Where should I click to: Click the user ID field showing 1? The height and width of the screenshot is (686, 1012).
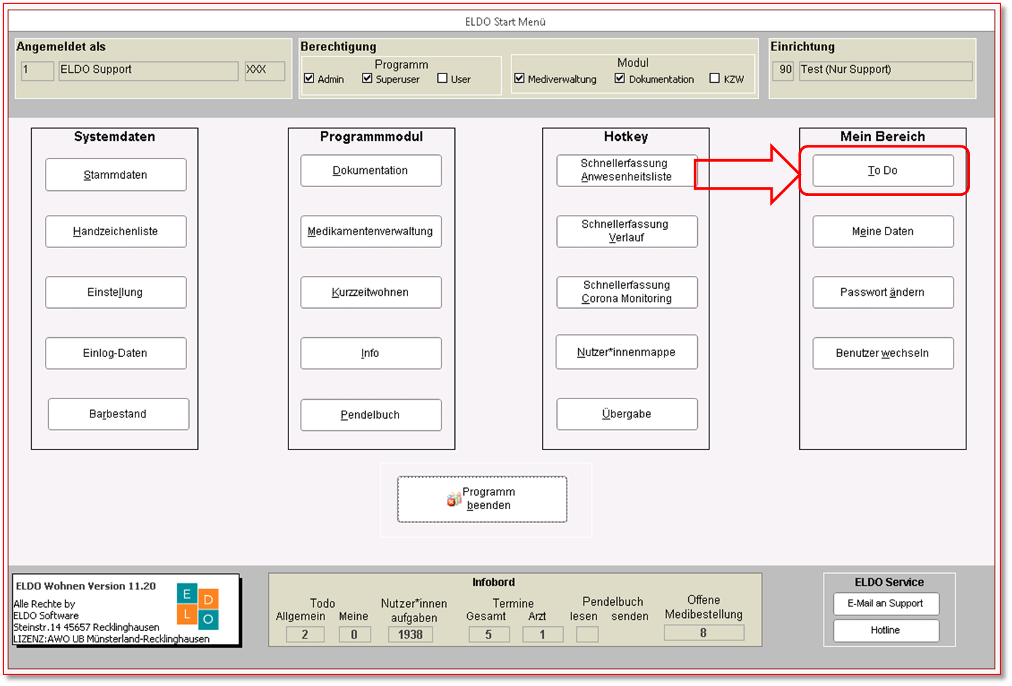[37, 71]
